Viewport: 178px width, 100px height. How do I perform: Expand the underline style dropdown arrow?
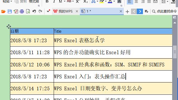pyautogui.click(x=65, y=1)
